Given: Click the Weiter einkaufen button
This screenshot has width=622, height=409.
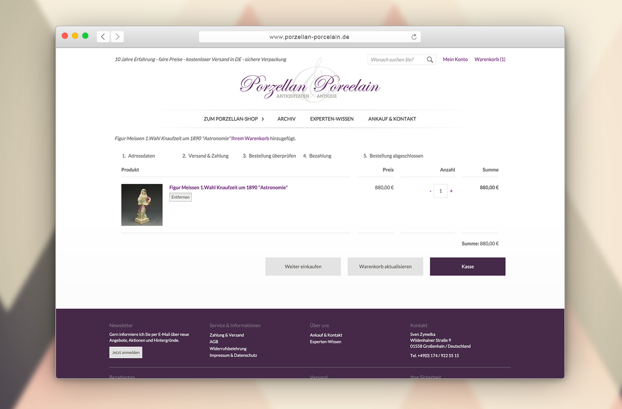Looking at the screenshot, I should coord(303,267).
